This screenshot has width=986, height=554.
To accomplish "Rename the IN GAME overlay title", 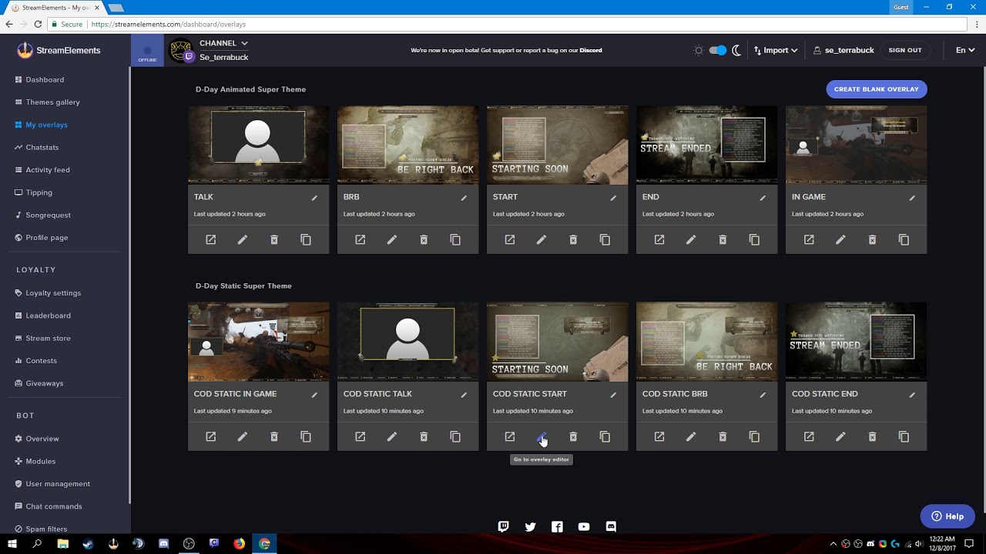I will (912, 198).
